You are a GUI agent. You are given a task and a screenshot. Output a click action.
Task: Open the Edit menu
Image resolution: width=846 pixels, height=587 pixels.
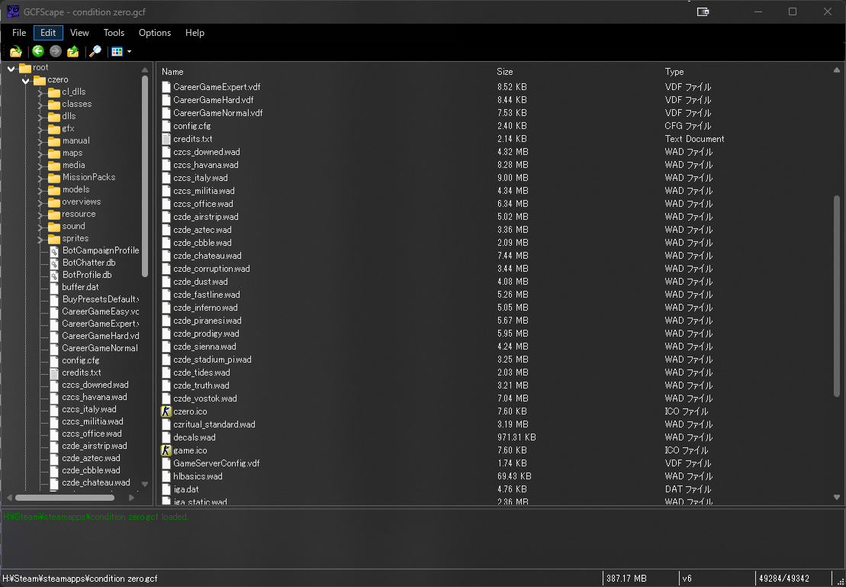pos(48,33)
